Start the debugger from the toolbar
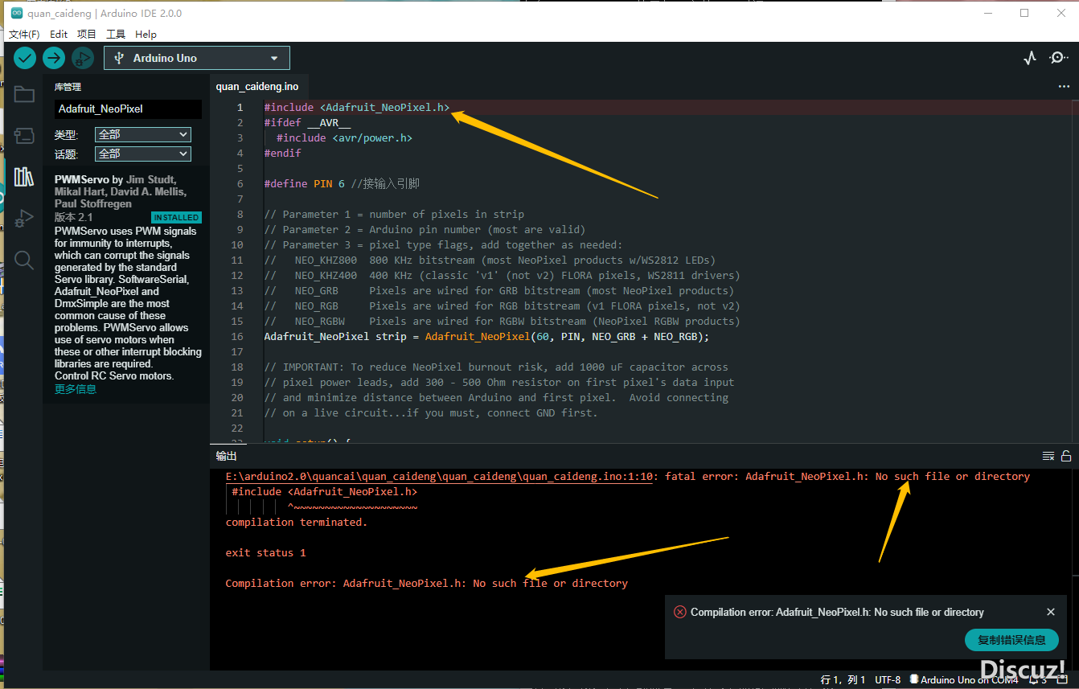 click(x=82, y=58)
